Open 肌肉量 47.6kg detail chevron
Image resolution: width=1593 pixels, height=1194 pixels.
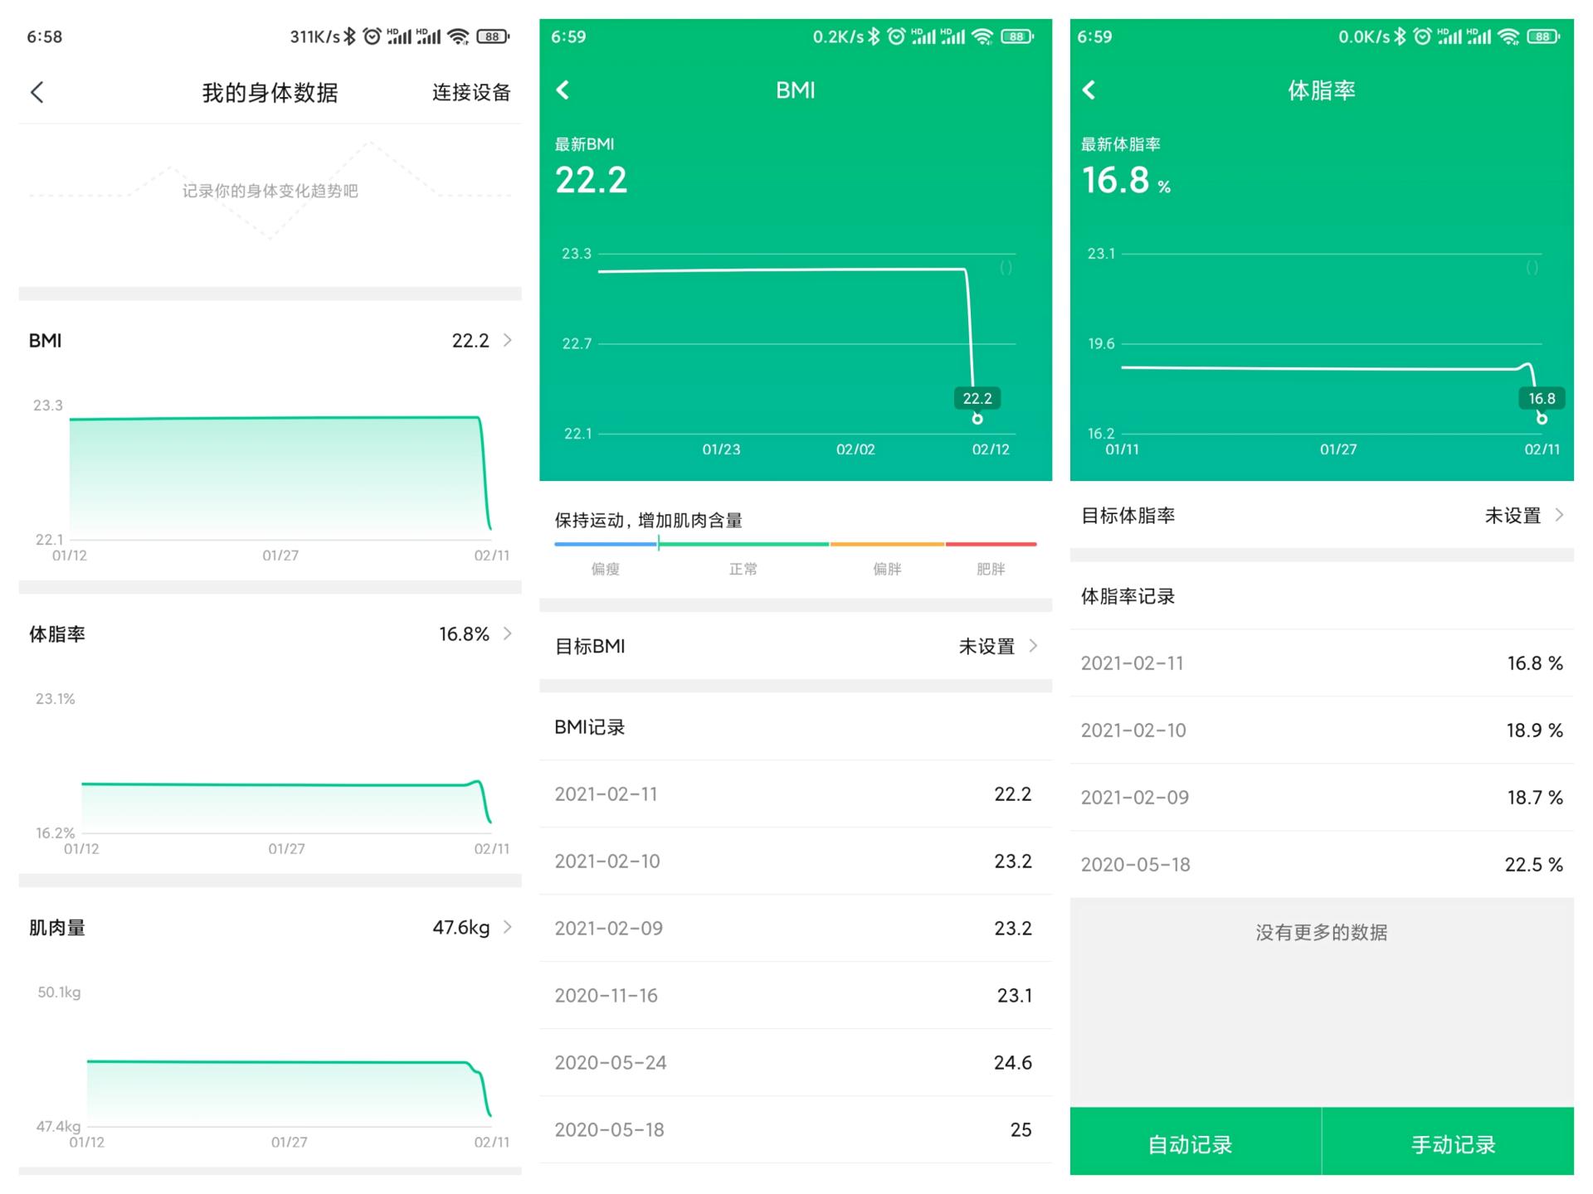coord(507,927)
